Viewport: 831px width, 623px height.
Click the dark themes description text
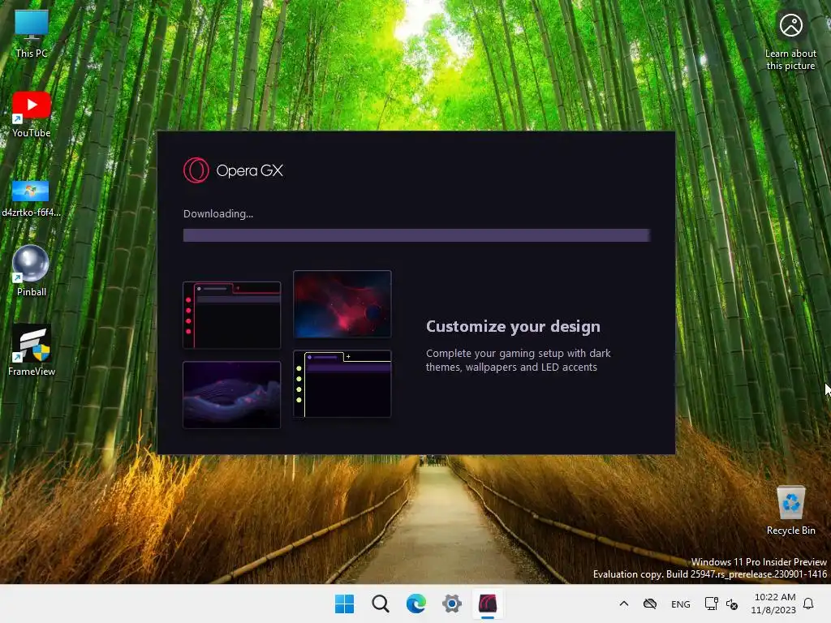pos(518,360)
